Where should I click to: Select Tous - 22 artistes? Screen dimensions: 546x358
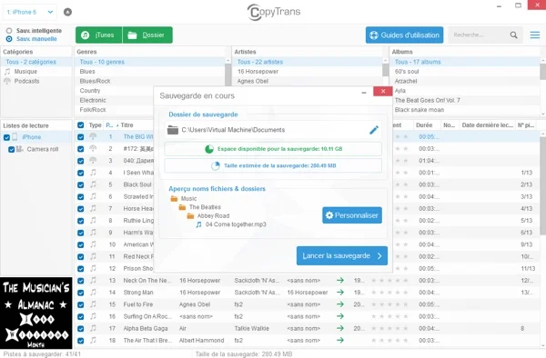click(x=308, y=62)
